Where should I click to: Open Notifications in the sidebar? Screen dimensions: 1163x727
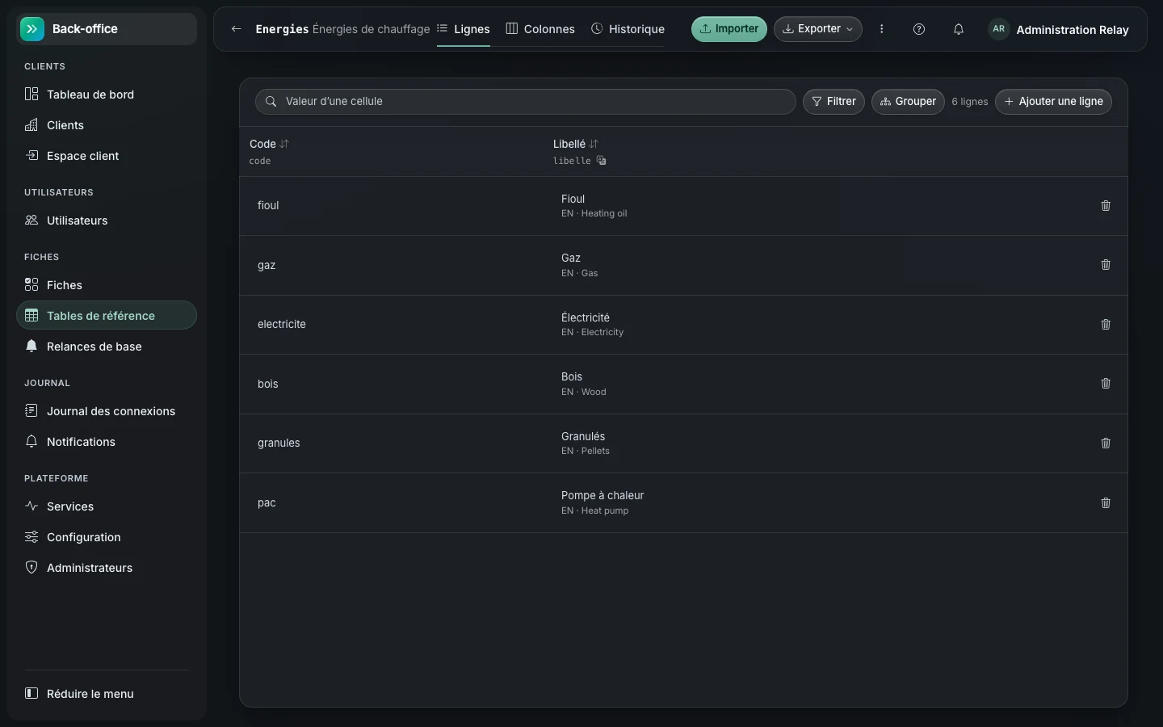[107, 442]
